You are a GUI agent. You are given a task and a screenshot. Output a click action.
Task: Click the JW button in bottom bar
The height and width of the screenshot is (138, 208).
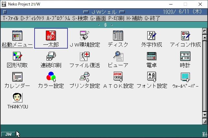[x=8, y=134]
